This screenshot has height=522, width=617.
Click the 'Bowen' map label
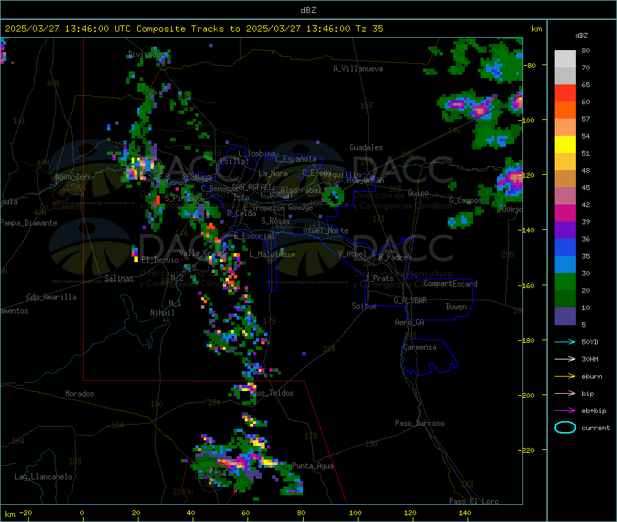[456, 307]
